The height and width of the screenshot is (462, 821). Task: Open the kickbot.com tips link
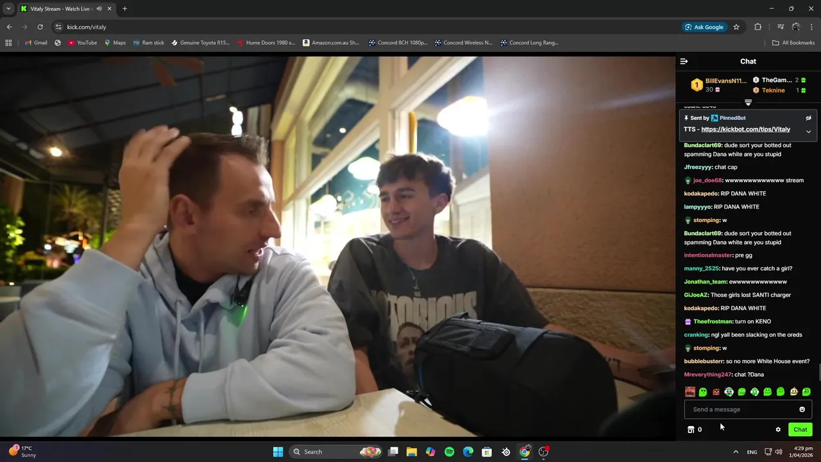tap(745, 130)
